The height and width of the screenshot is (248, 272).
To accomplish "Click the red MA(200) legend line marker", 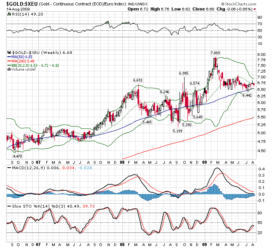I will point(9,61).
